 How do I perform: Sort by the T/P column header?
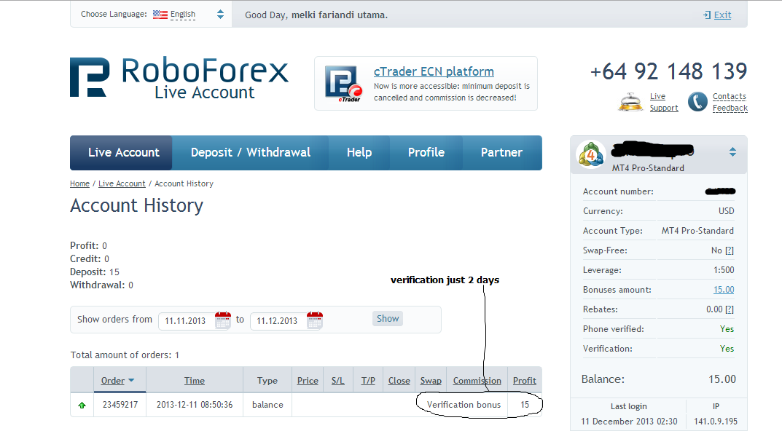[368, 381]
